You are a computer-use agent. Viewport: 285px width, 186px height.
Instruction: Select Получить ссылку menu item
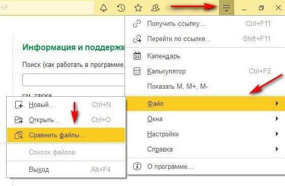coord(205,24)
